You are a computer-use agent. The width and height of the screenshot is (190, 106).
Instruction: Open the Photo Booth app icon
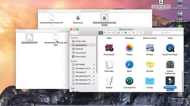[109, 48]
